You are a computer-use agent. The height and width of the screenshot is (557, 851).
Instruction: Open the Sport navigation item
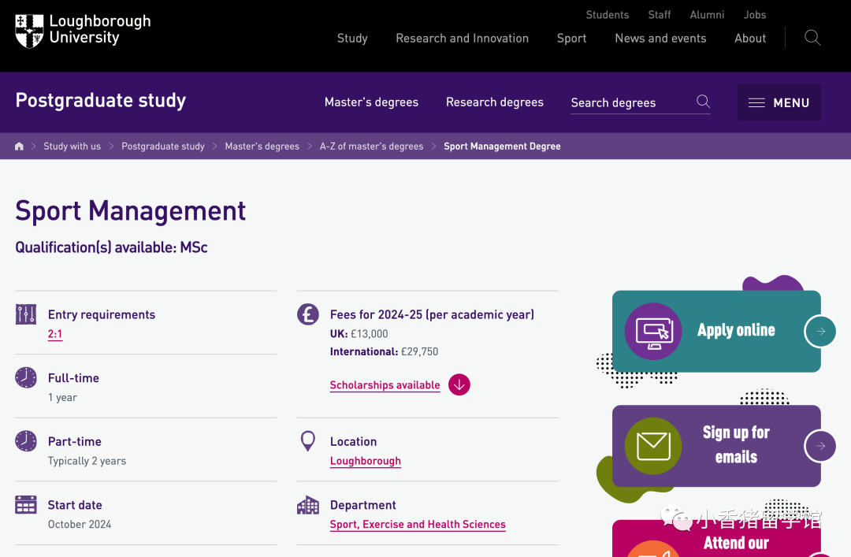tap(571, 38)
